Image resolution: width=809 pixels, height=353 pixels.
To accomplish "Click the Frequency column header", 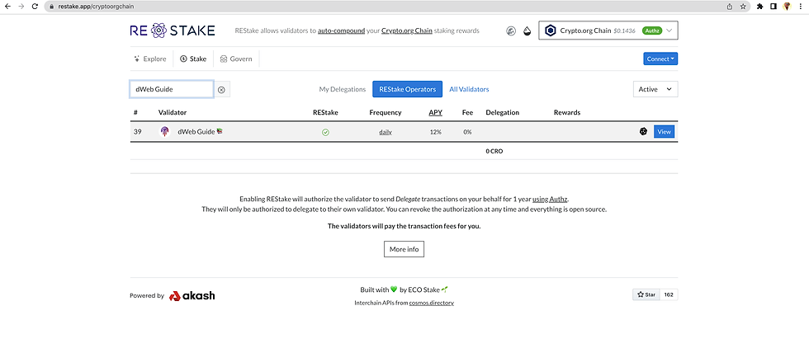I will click(x=386, y=112).
